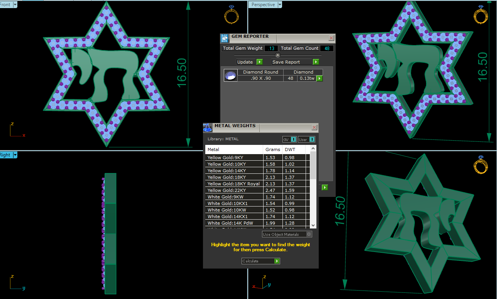Open the Front viewport dropdown arrow

click(x=15, y=5)
